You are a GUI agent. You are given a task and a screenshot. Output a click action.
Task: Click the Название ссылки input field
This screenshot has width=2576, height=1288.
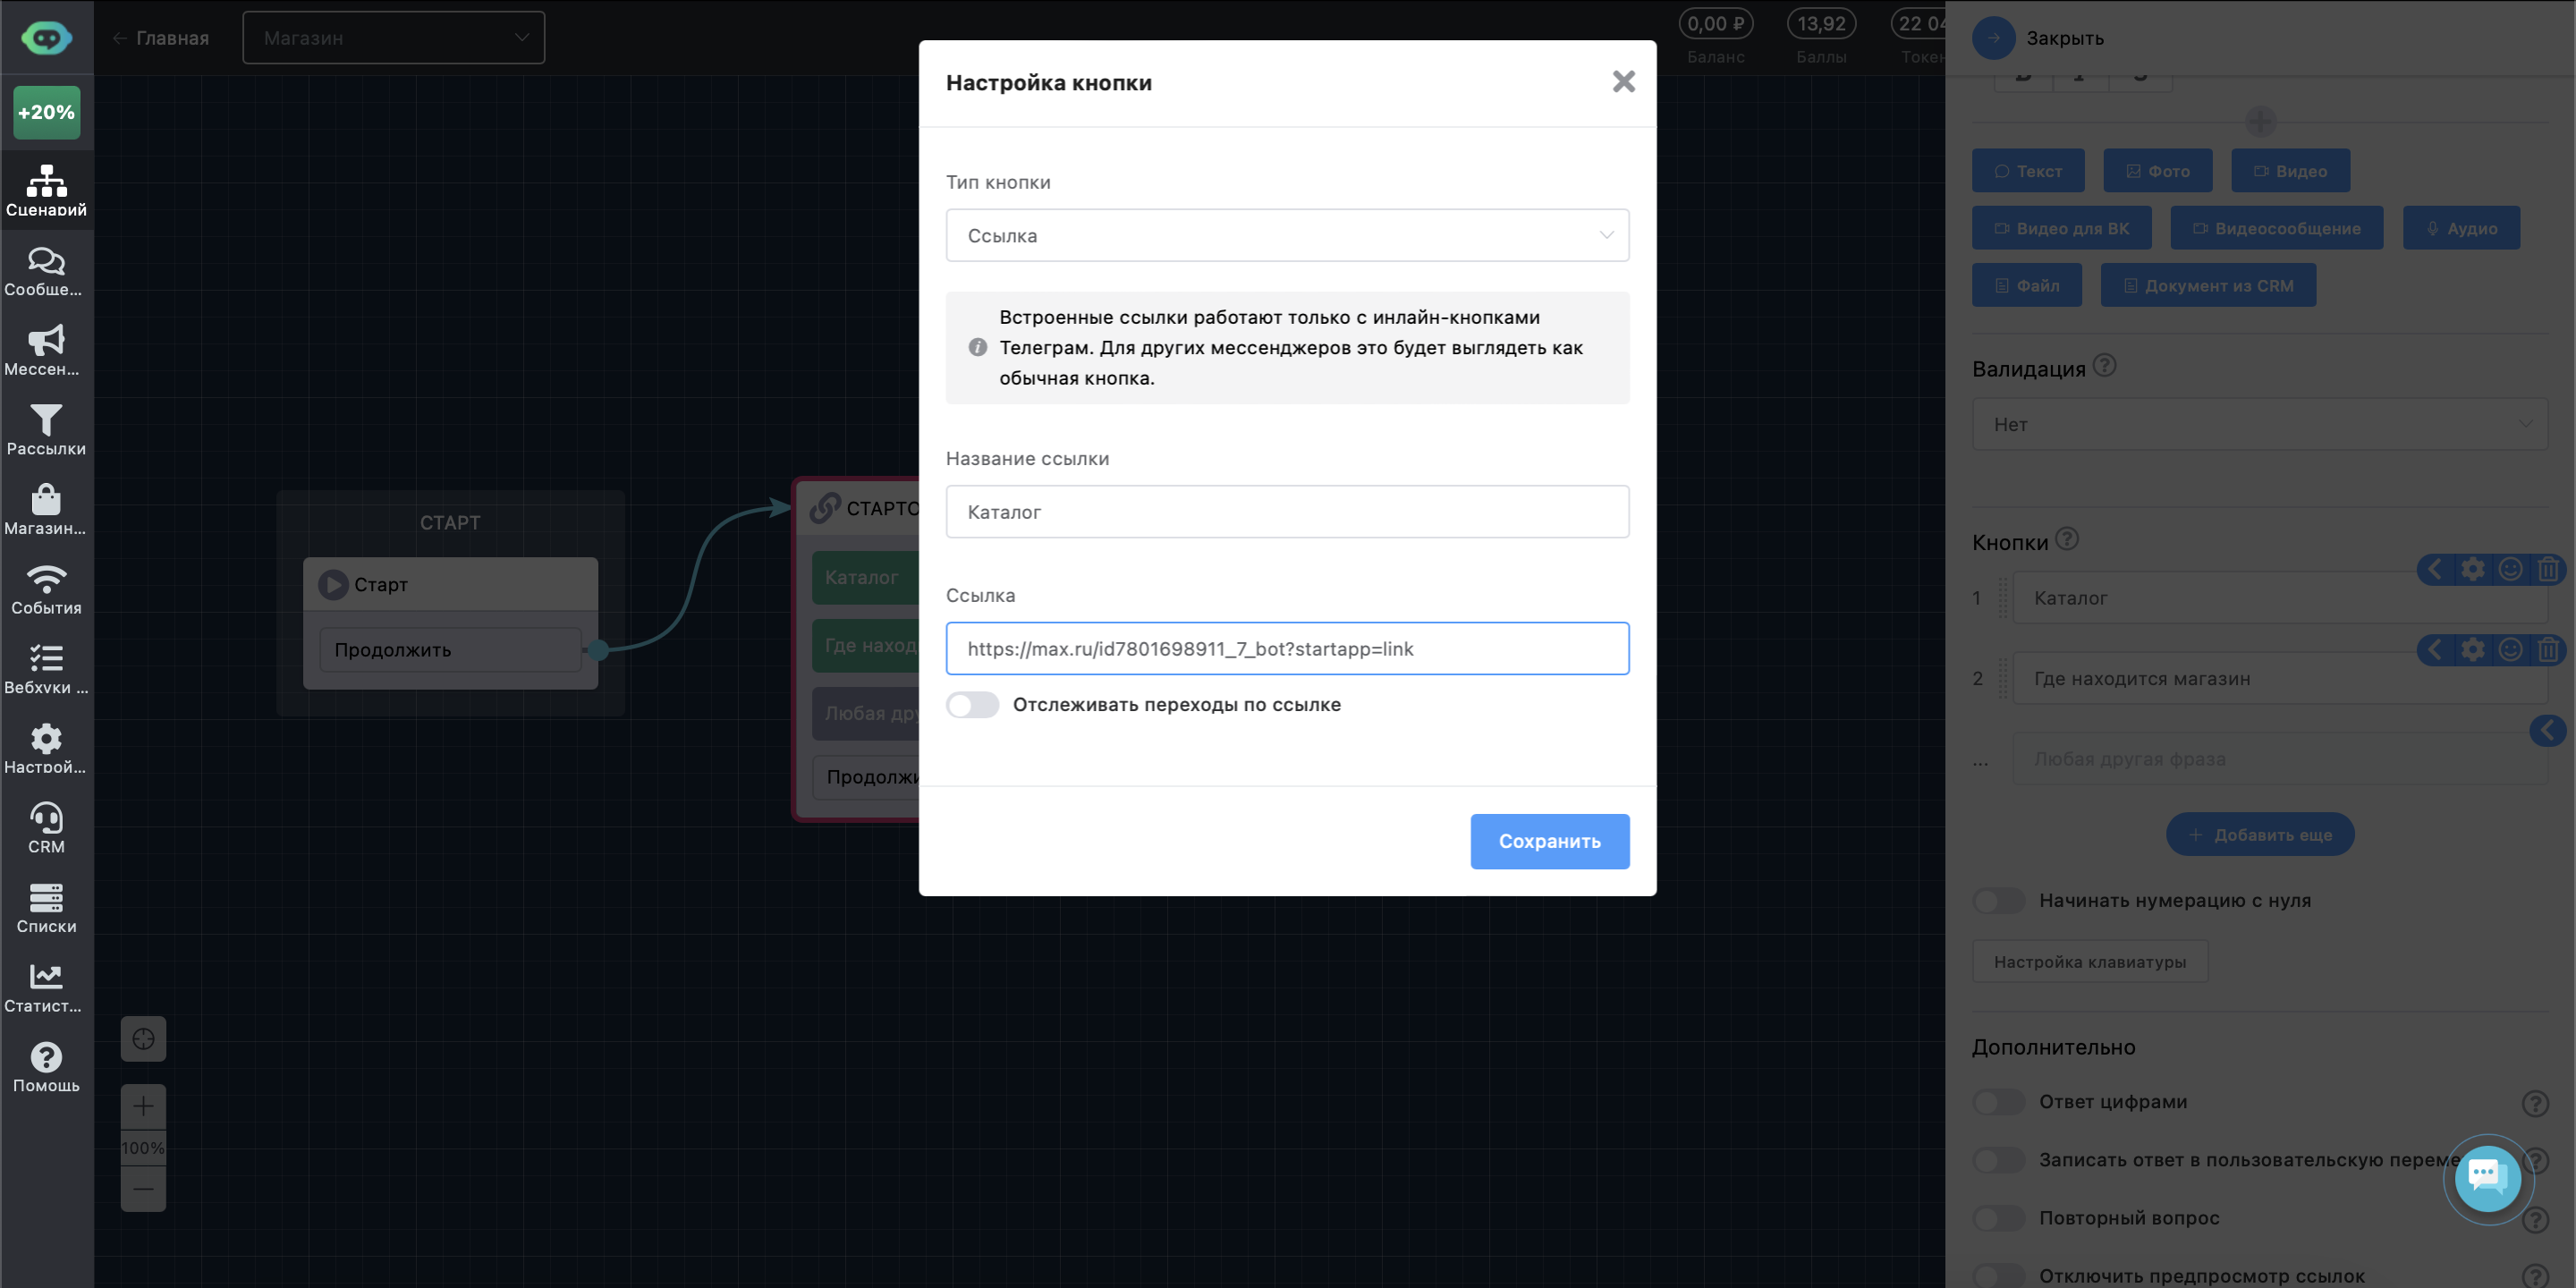coord(1287,512)
